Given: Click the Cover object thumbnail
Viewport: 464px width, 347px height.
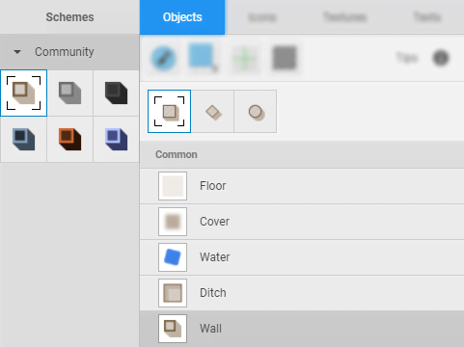Looking at the screenshot, I should click(173, 222).
